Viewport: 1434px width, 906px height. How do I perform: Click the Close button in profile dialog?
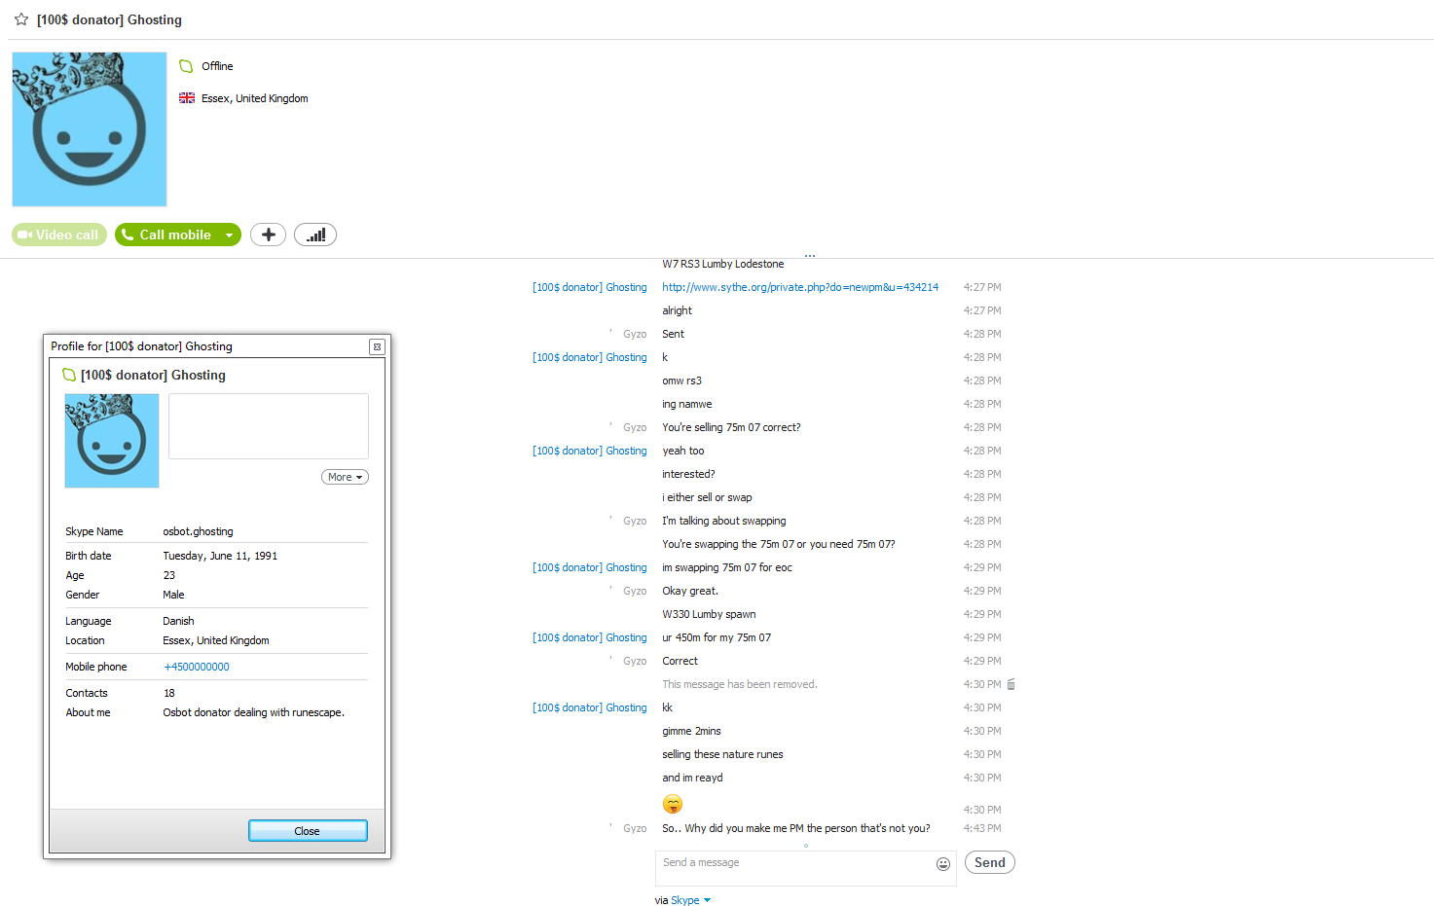coord(308,830)
